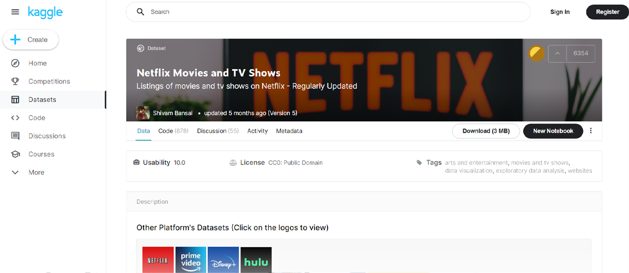This screenshot has height=273, width=629.
Task: Click the New Notebook button
Action: (x=553, y=131)
